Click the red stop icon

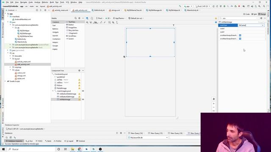pyautogui.click(x=239, y=6)
